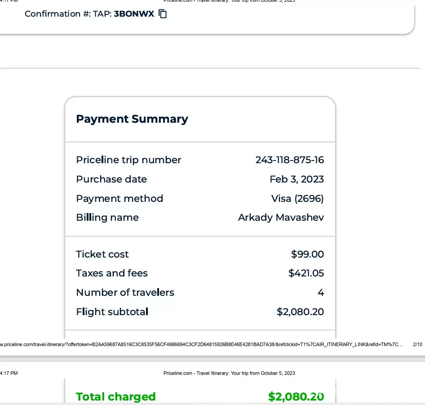The height and width of the screenshot is (405, 425).
Task: Click the green Total charged label
Action: 115,396
